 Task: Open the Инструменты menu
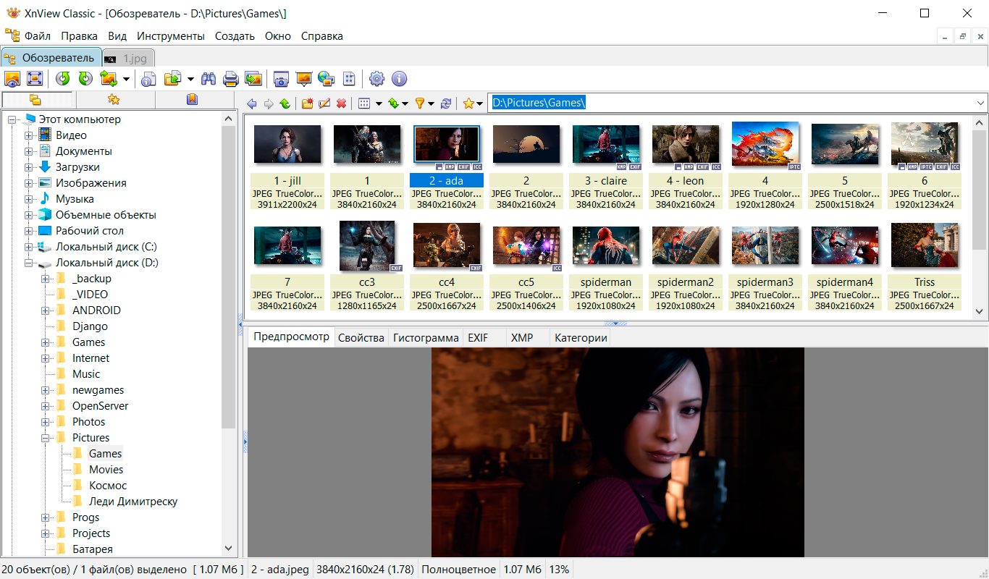pyautogui.click(x=171, y=36)
